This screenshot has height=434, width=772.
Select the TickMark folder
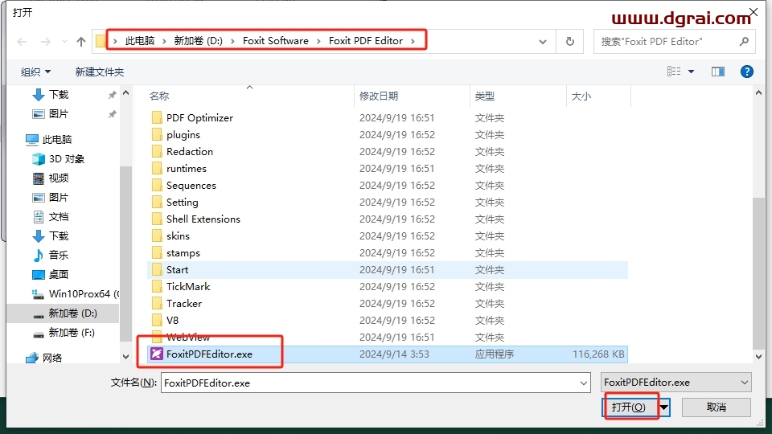[188, 286]
